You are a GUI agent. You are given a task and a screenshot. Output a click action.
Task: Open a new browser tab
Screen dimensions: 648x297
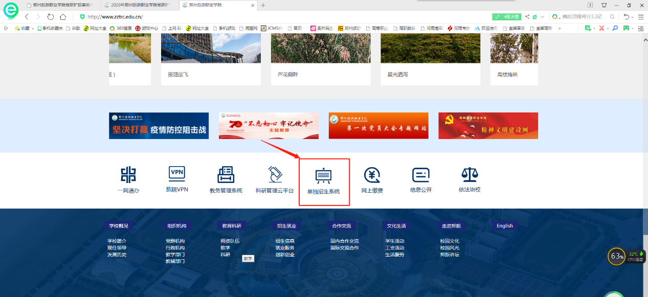263,5
